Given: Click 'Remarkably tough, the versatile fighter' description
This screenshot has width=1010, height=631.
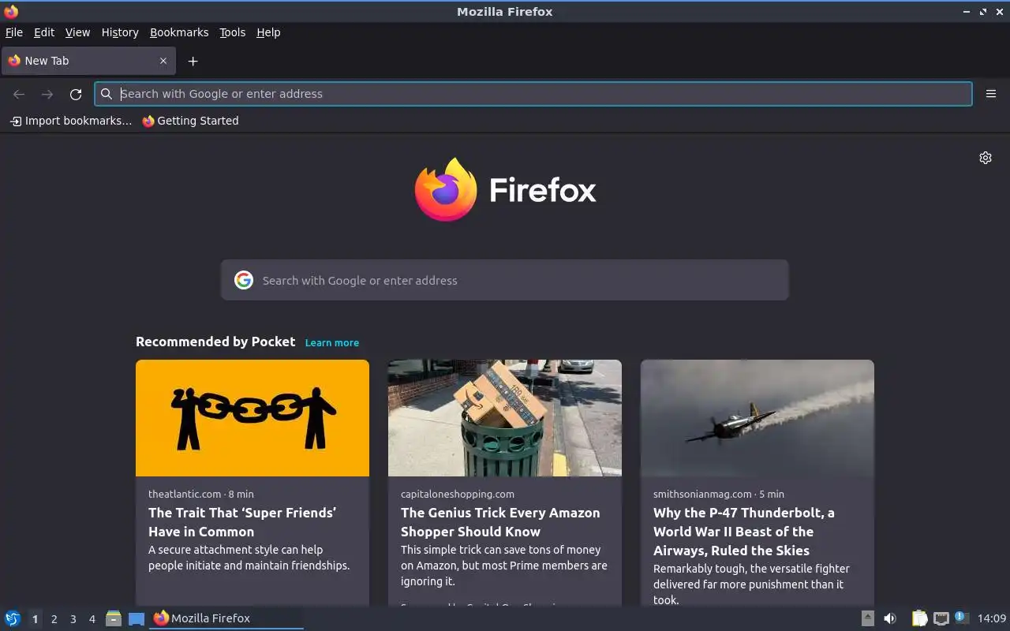Looking at the screenshot, I should [x=751, y=584].
